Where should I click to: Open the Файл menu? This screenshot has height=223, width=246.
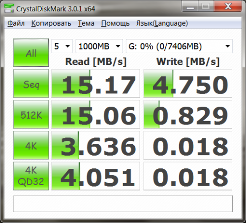(x=16, y=23)
